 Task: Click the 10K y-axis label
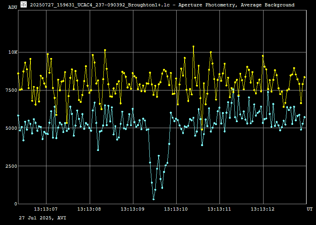pyautogui.click(x=13, y=52)
